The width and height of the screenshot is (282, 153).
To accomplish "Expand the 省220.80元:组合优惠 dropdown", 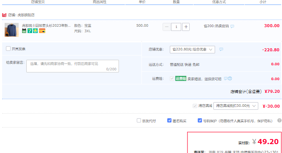I will (x=192, y=50).
